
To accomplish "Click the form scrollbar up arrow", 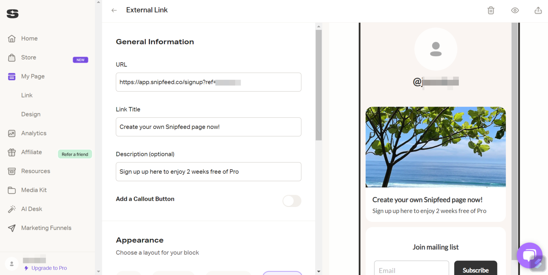I will click(319, 27).
